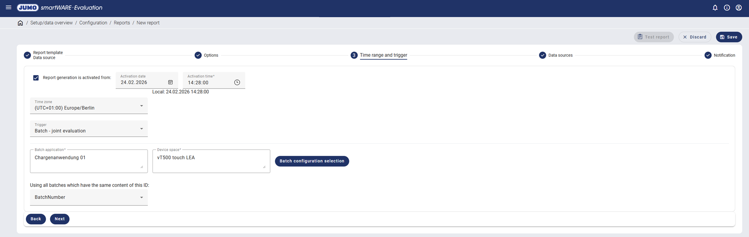The image size is (749, 237).
Task: Open the activation date calendar picker
Action: point(170,82)
